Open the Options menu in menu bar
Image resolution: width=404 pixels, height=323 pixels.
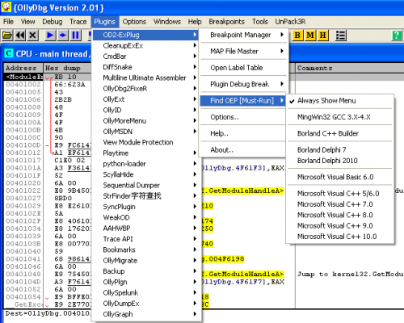coord(134,22)
